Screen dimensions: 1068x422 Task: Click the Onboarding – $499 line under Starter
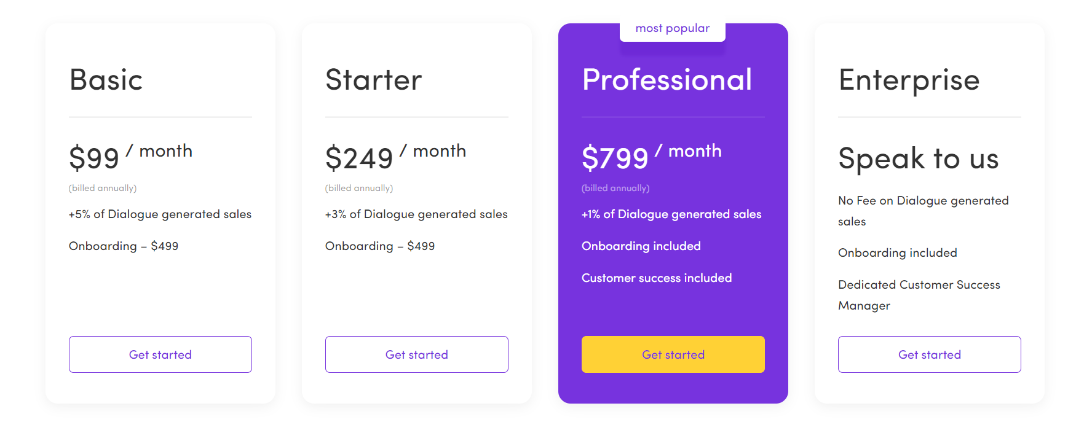(379, 246)
